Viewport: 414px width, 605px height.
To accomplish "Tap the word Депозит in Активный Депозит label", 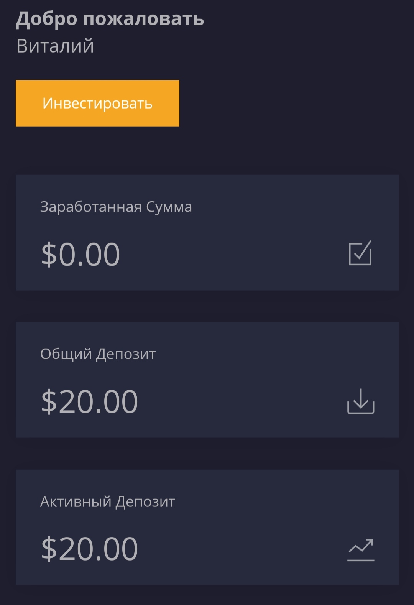I will [x=145, y=501].
